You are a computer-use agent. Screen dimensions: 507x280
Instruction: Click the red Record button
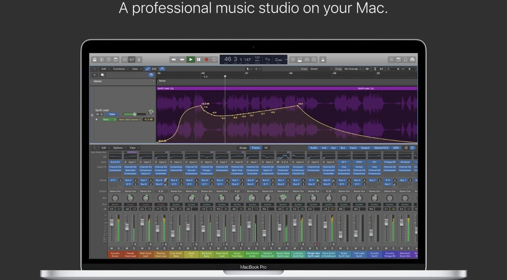click(206, 60)
